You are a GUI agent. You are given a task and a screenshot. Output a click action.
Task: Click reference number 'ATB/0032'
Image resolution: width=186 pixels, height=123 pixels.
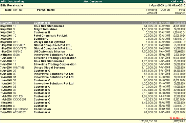[x=19, y=112]
